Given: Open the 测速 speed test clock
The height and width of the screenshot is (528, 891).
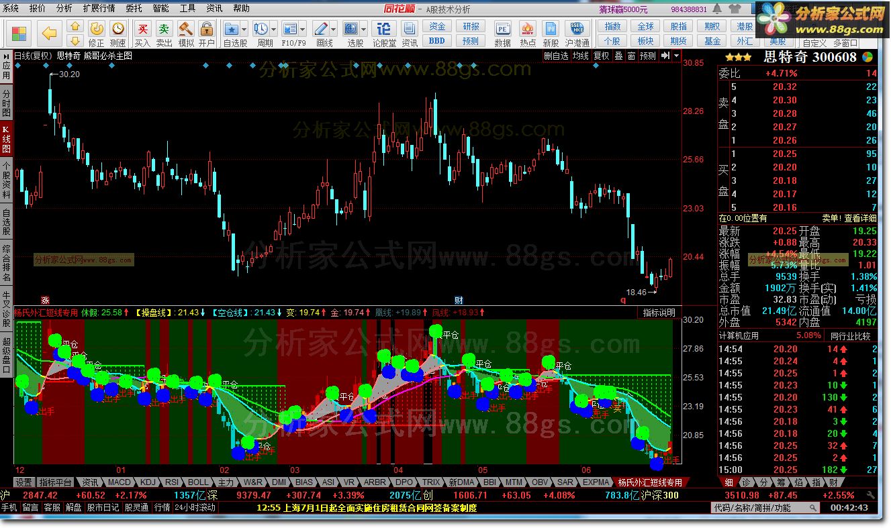Looking at the screenshot, I should (118, 28).
